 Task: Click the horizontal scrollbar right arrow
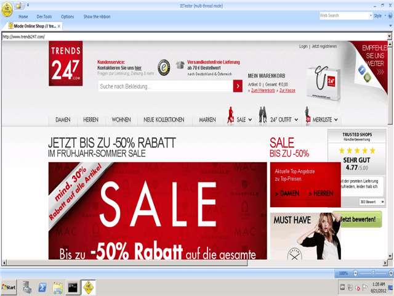tap(385, 263)
